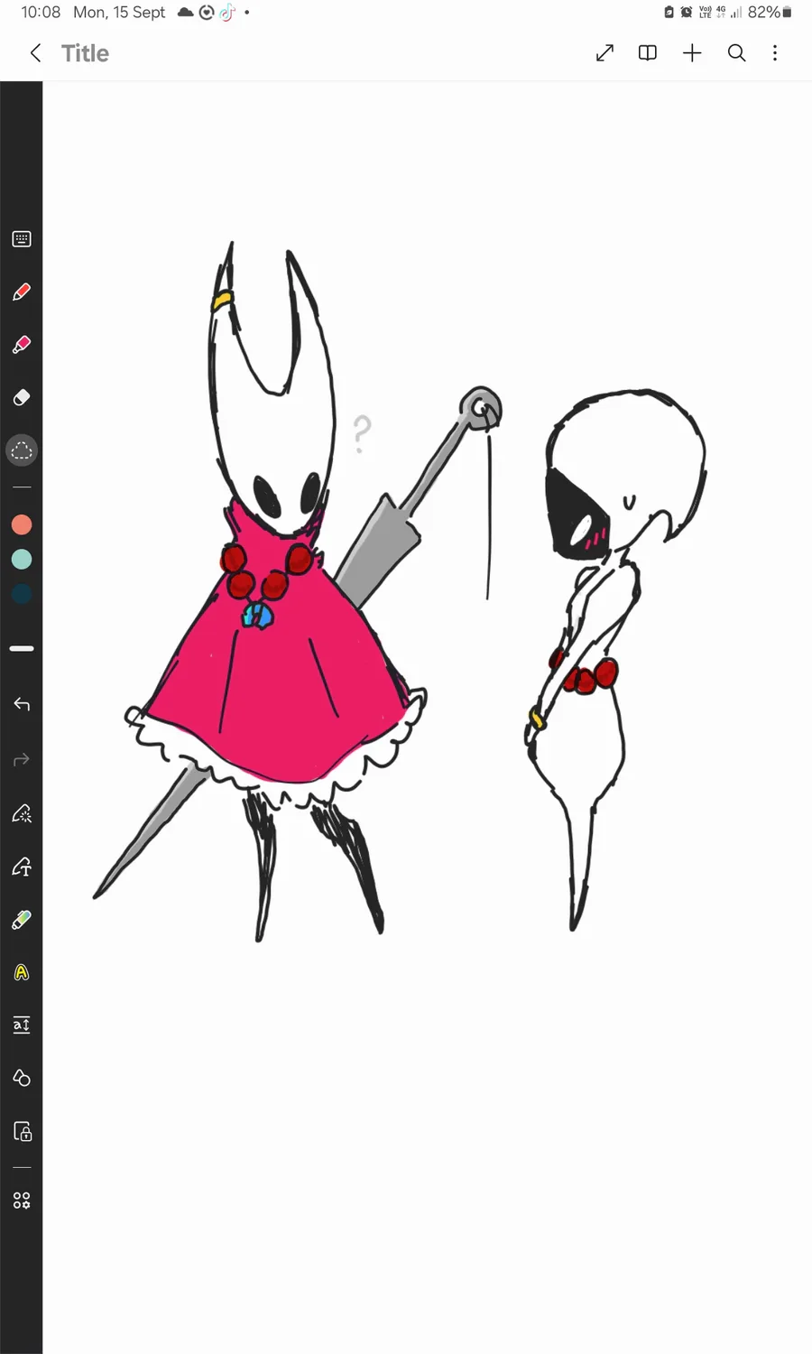Open full screen view with expand arrows icon
Screen dimensions: 812x1354
point(604,53)
